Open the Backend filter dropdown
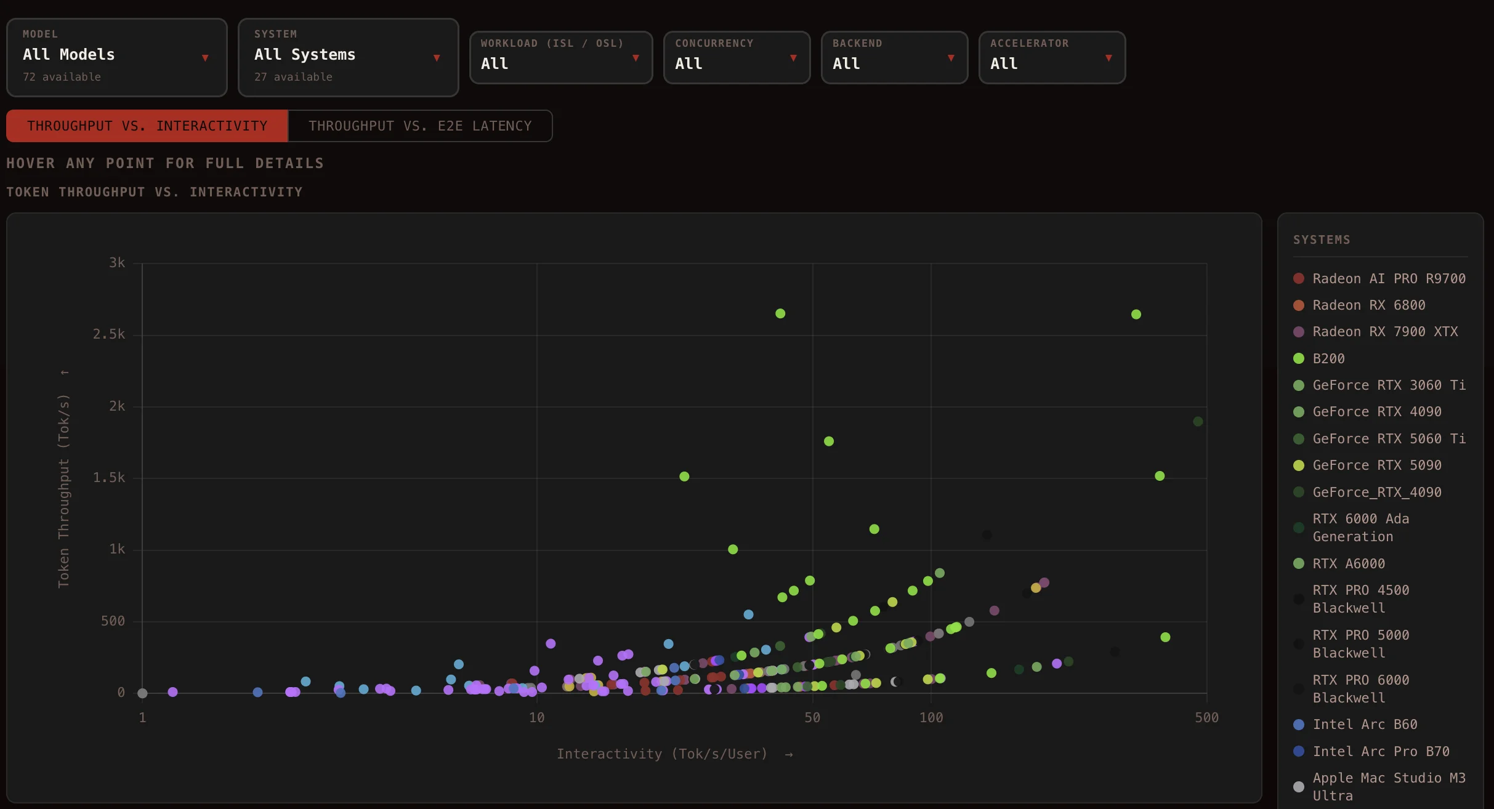This screenshot has height=809, width=1494. pos(895,57)
